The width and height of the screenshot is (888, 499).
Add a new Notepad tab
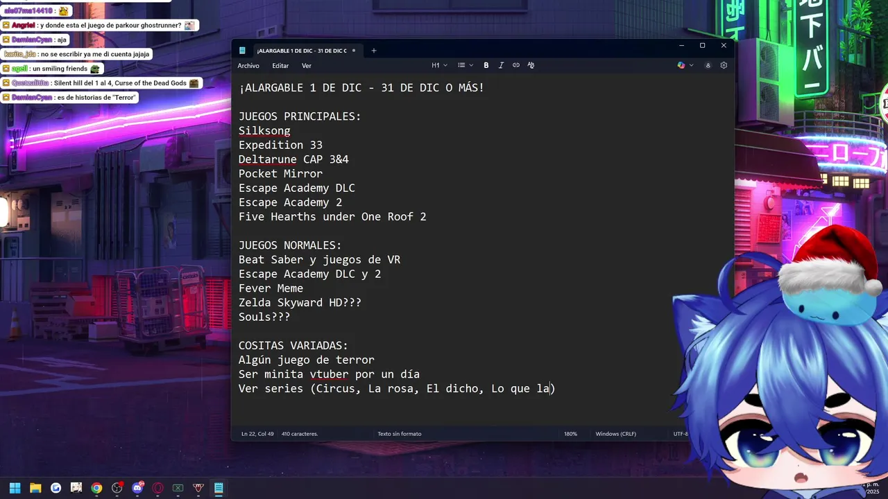374,51
